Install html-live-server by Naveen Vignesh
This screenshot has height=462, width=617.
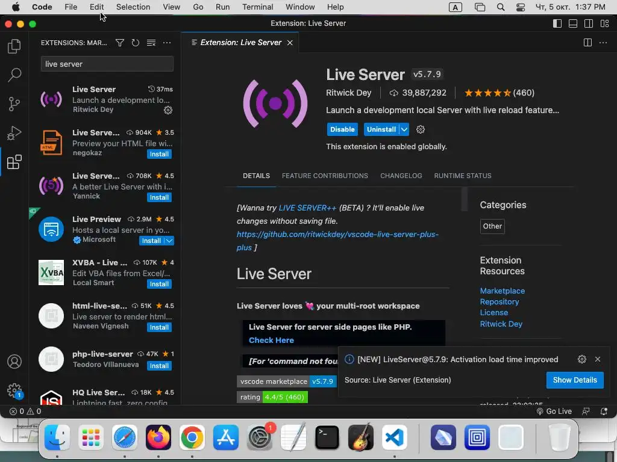pyautogui.click(x=159, y=327)
